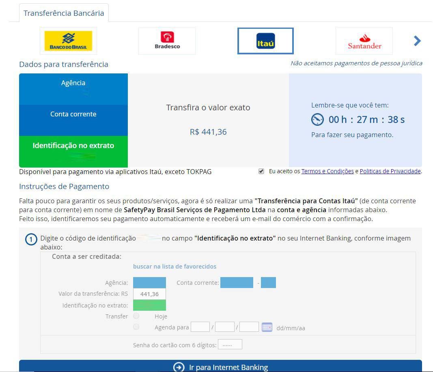Select the Itaú bank logo
Viewport: 433px width, 372px height.
[x=265, y=41]
